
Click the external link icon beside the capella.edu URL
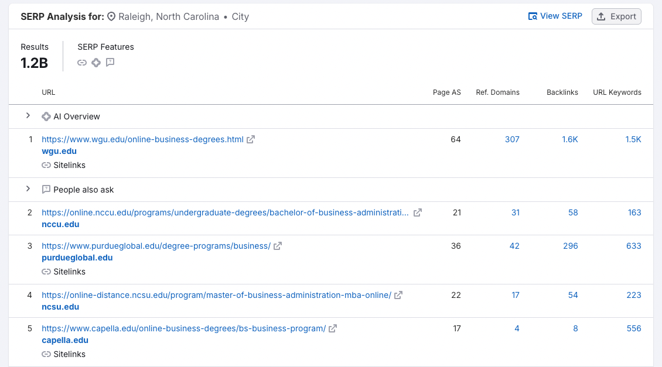tap(332, 328)
